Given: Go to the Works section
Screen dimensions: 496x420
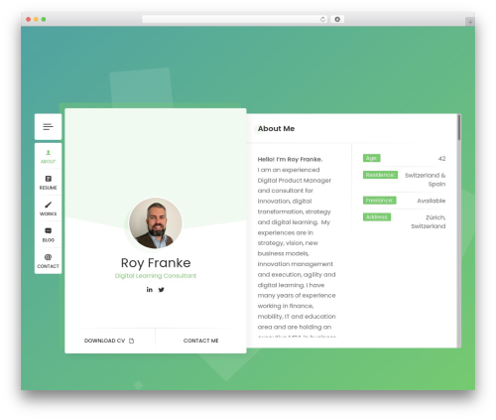Looking at the screenshot, I should click(49, 209).
